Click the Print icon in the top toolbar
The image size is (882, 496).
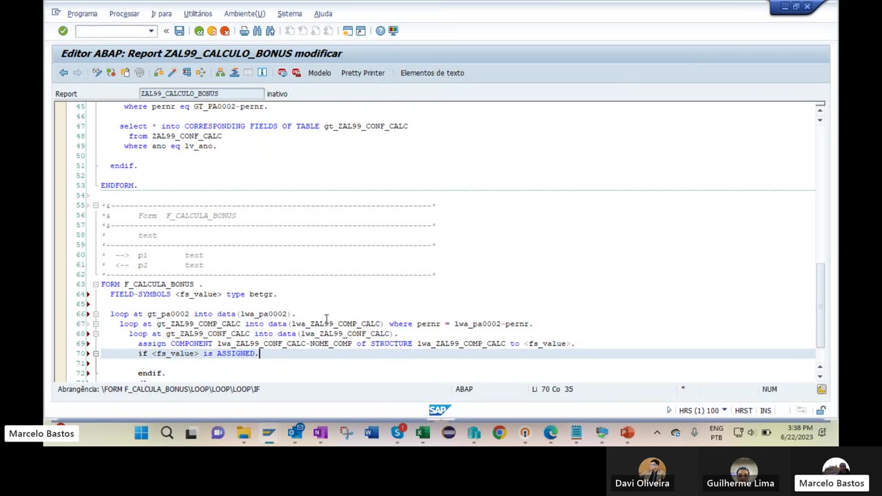(244, 31)
